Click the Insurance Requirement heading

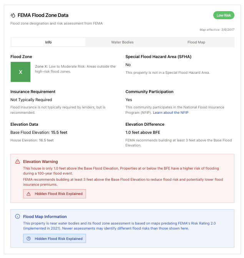(x=33, y=92)
